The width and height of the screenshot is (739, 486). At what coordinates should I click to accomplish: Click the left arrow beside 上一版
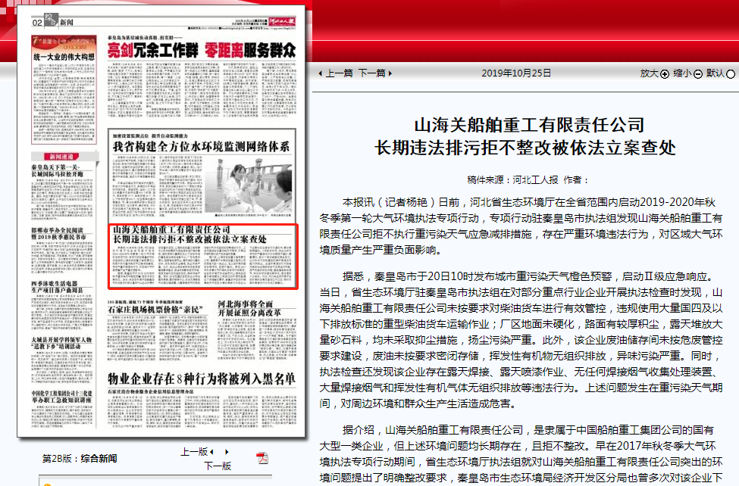pos(213,452)
